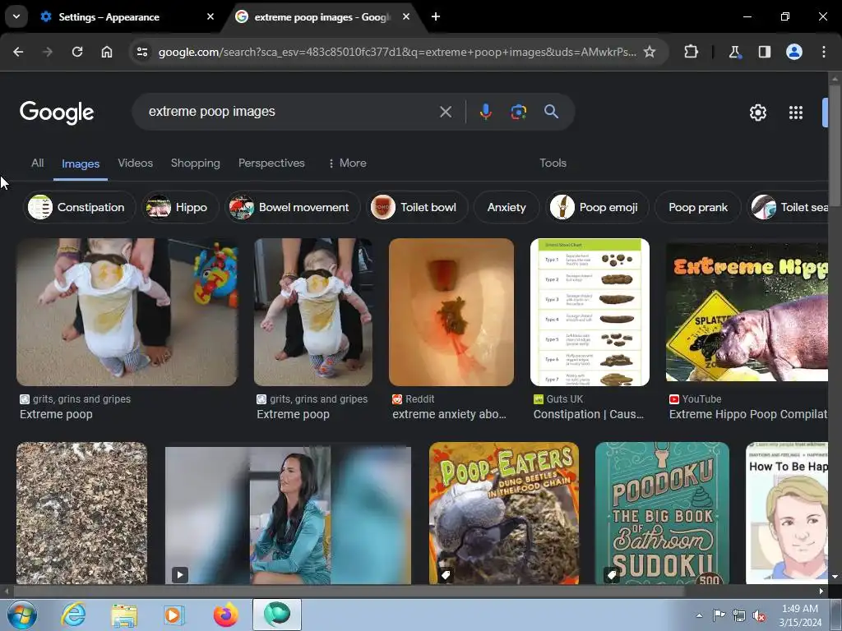Open the Reddit source link

414,399
